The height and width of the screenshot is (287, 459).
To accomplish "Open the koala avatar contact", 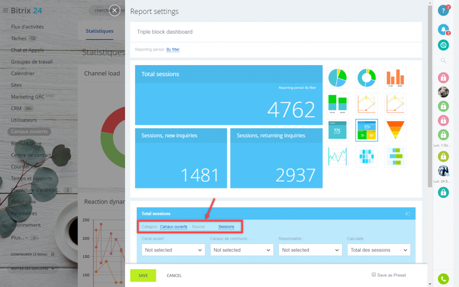I will click(443, 92).
